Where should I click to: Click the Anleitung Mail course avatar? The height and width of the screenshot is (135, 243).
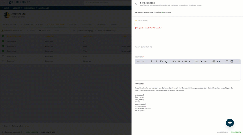point(7,15)
